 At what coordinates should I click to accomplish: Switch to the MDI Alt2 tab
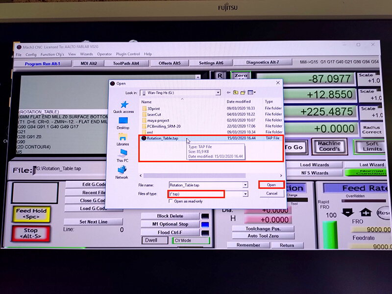[x=89, y=63]
